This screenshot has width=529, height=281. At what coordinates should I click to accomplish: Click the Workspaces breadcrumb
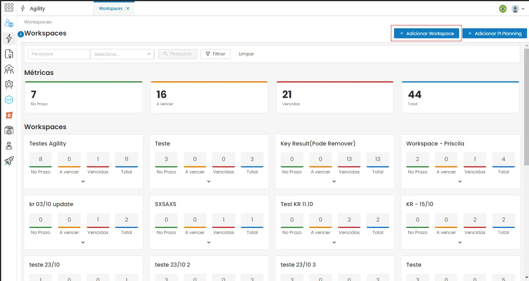[x=38, y=22]
